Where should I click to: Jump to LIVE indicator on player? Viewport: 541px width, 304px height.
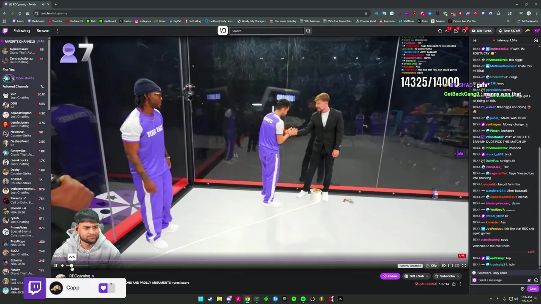pos(462,255)
